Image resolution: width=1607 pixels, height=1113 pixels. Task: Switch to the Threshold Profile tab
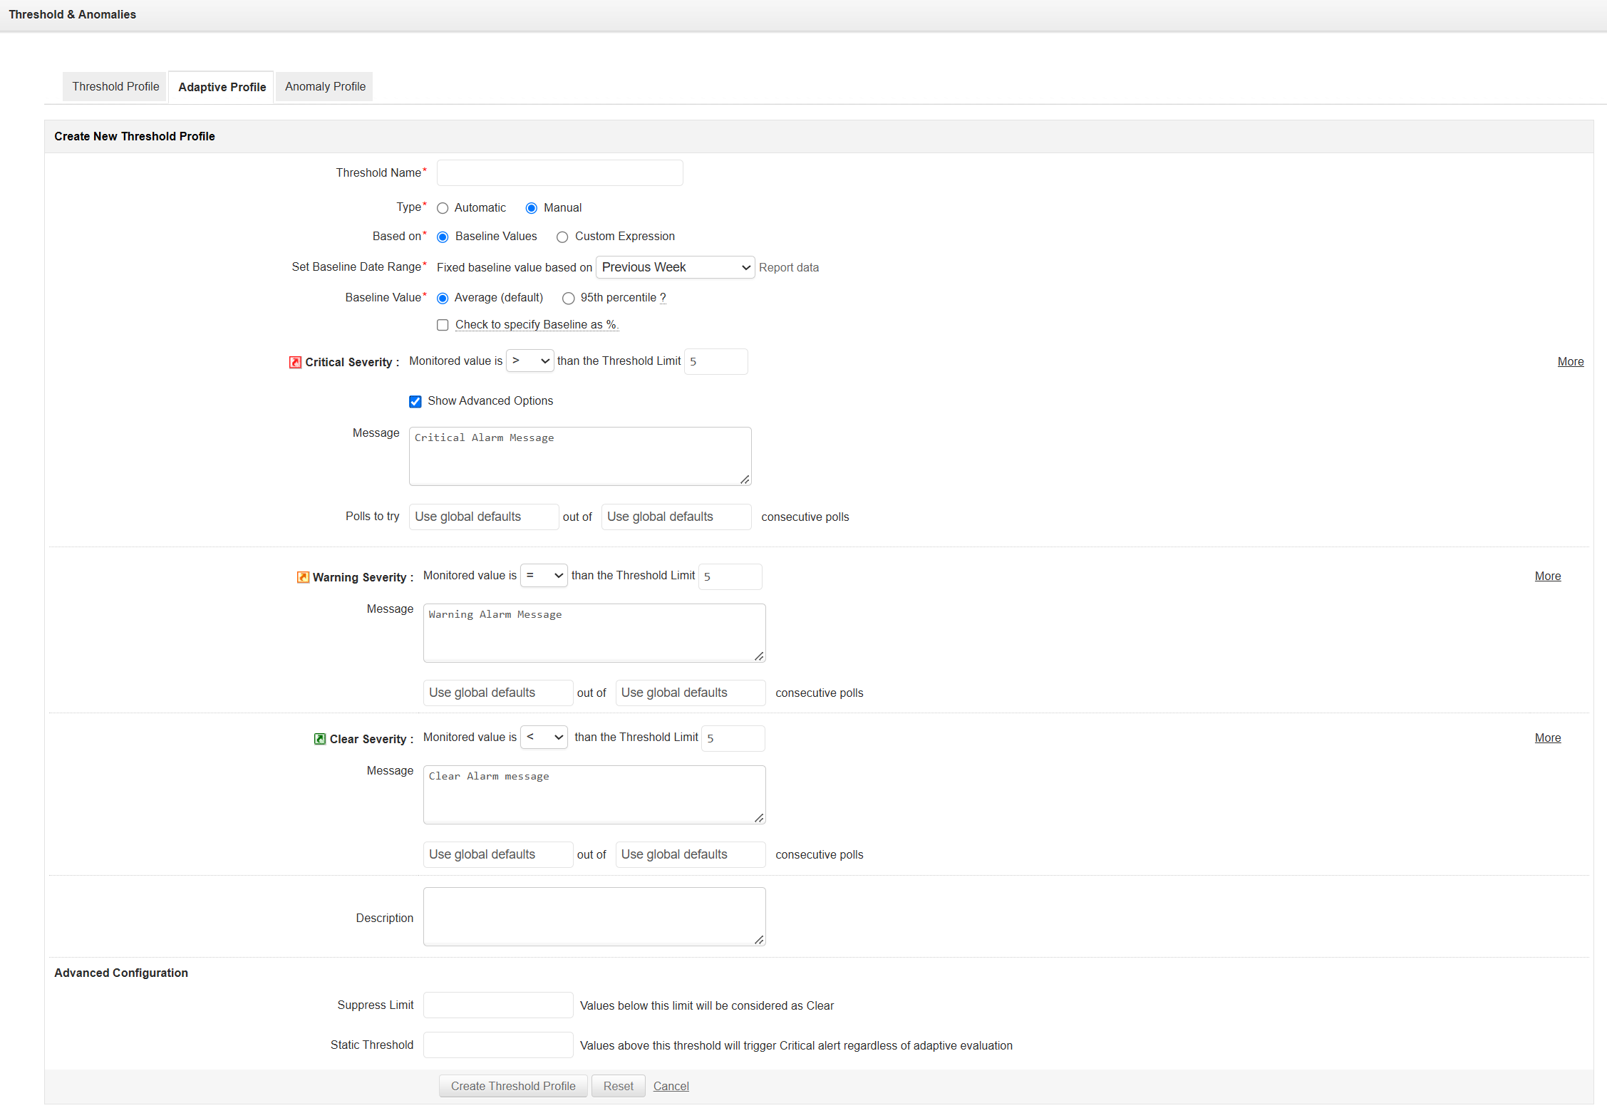tap(115, 86)
